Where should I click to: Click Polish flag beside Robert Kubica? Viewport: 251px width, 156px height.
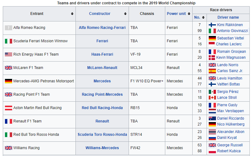[212, 151]
